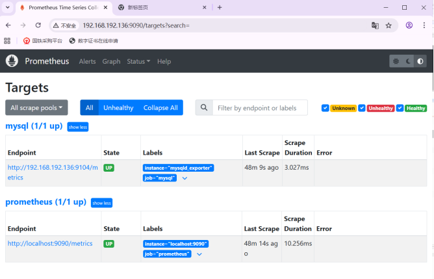Screen dimensions: 434x279
Task: Click the instance="localhost:9090" label badge
Action: click(x=176, y=244)
